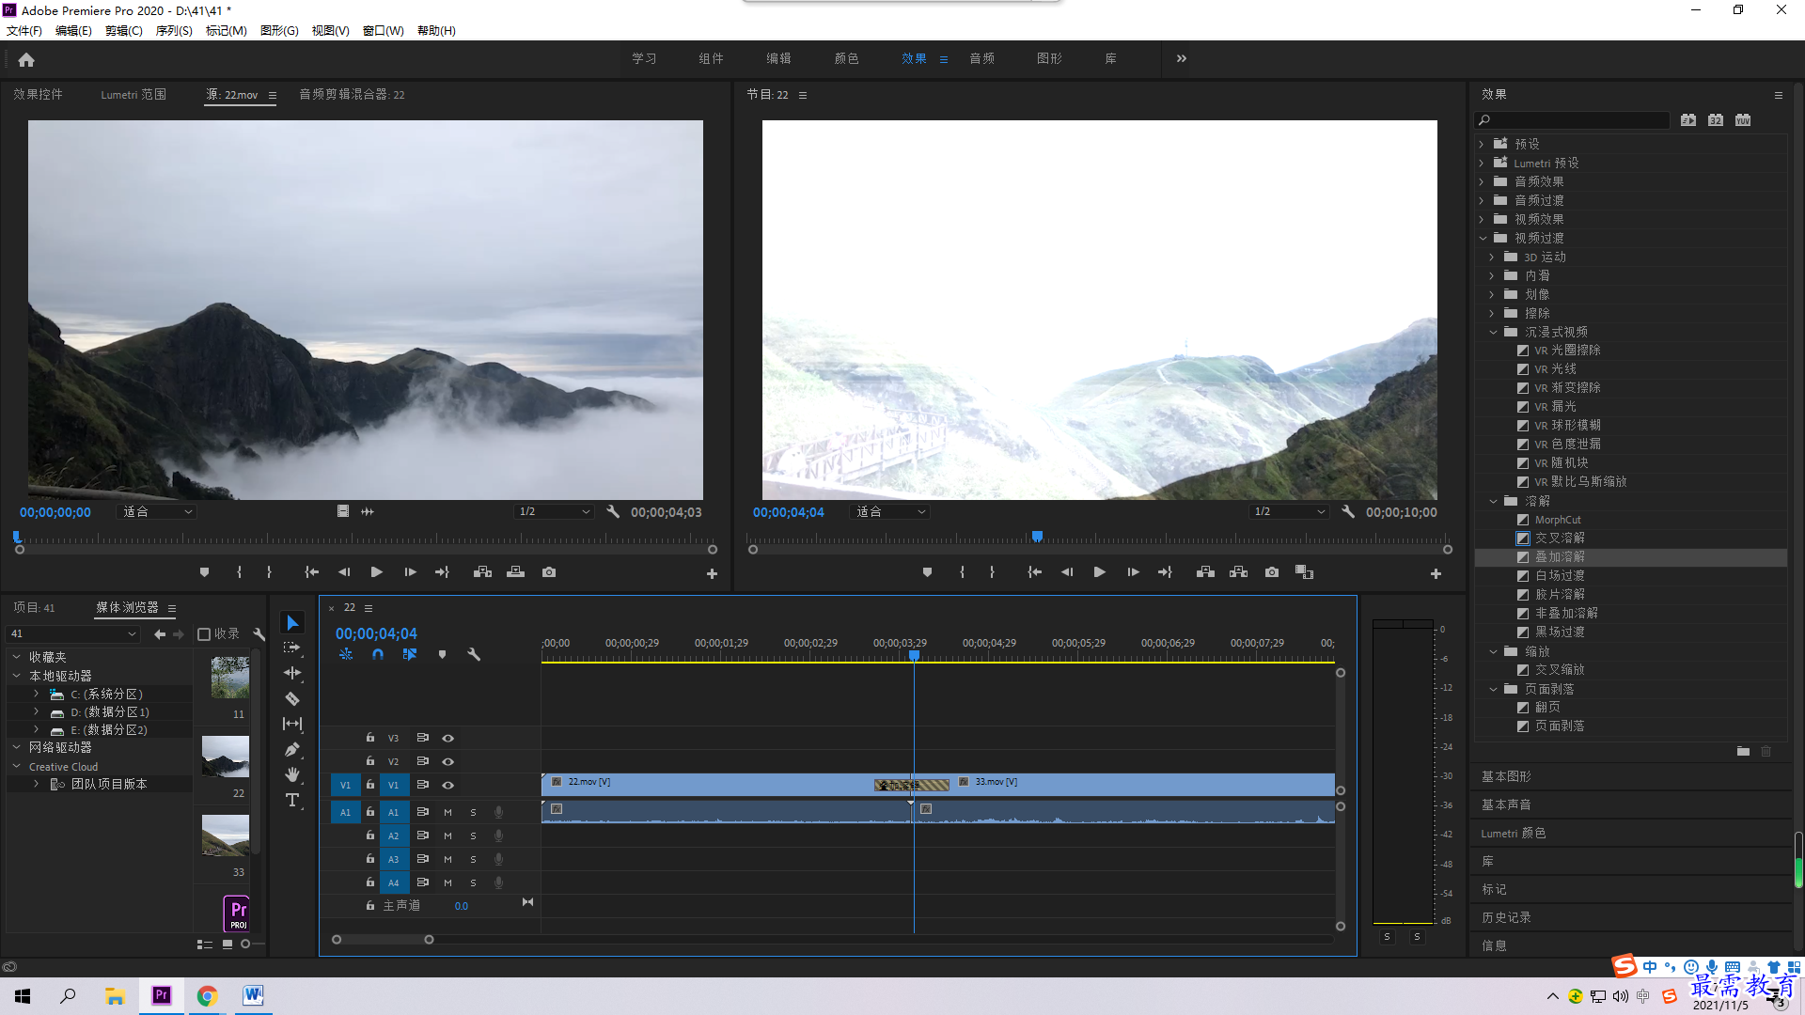Toggle 32-bit color effects filter
Image resolution: width=1805 pixels, height=1015 pixels.
[1716, 120]
